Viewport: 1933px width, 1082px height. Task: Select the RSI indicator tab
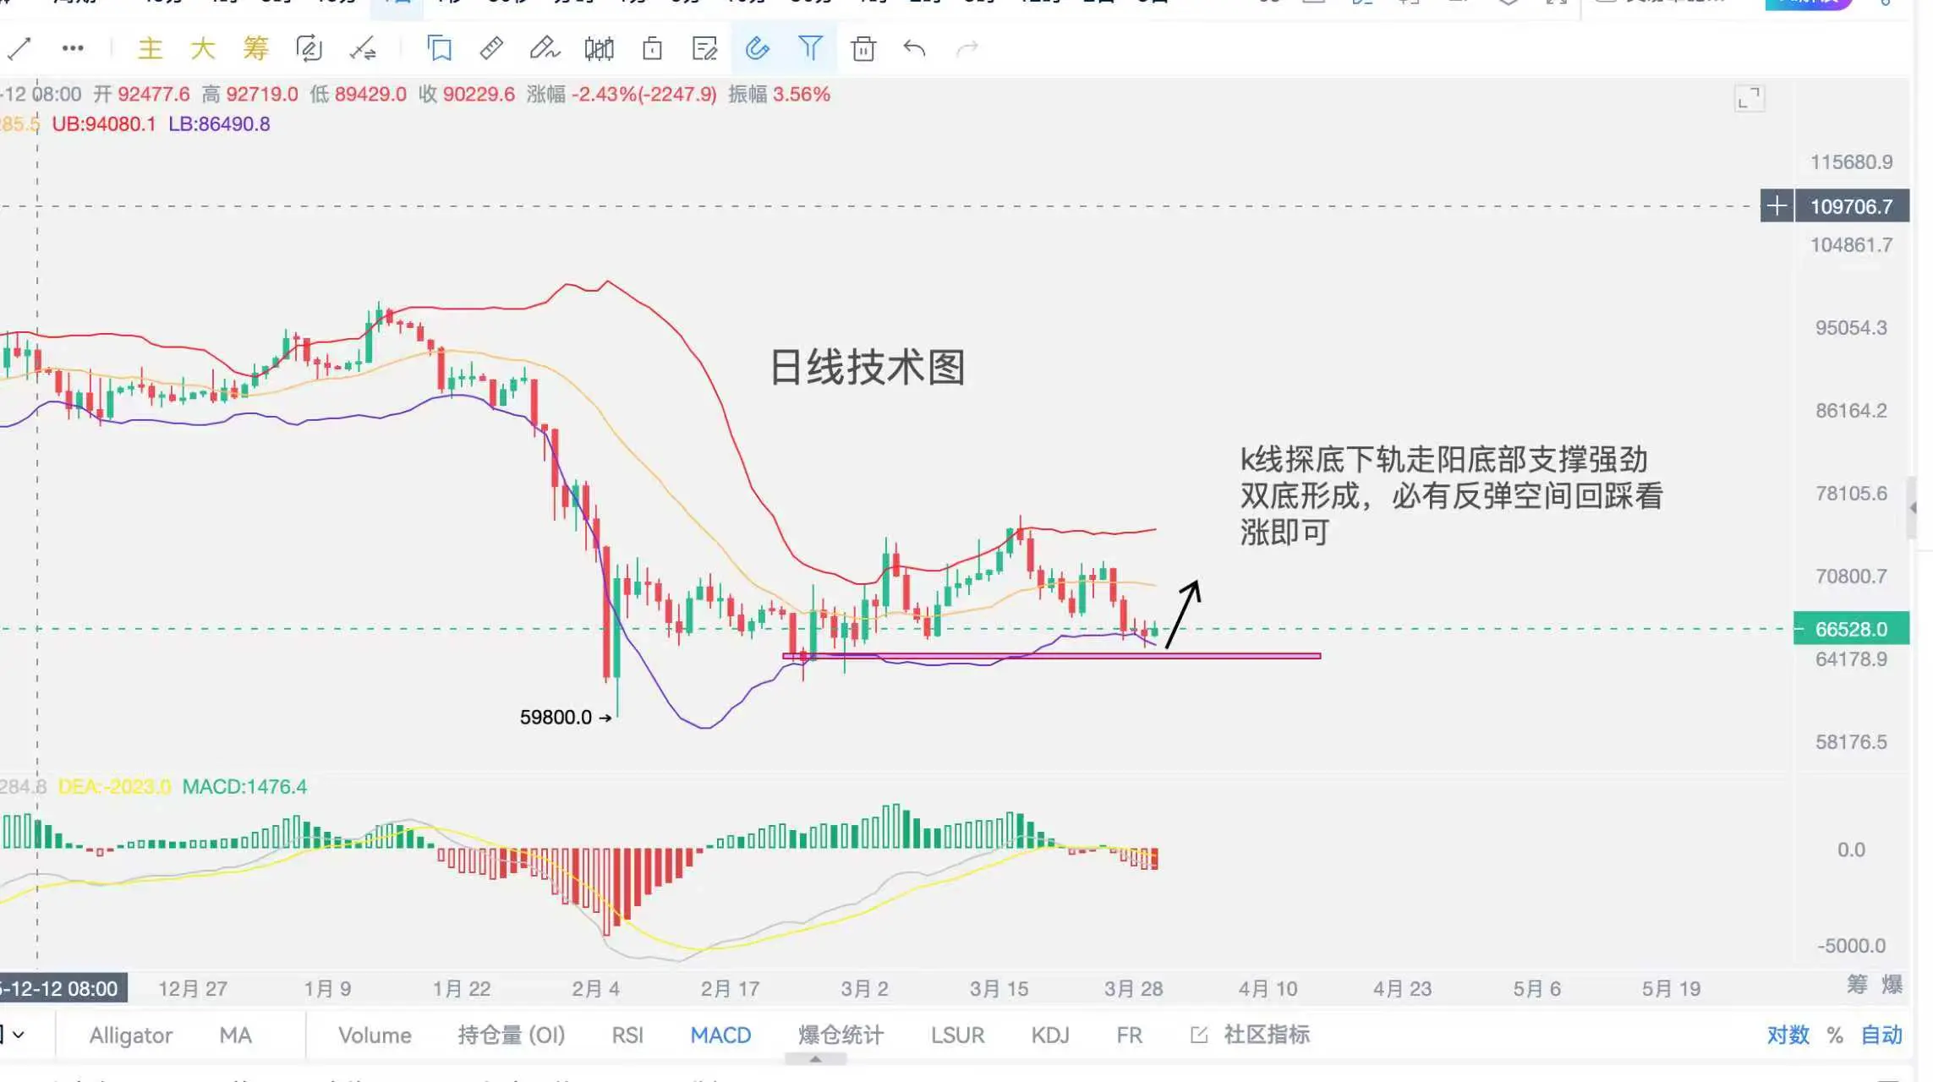pyautogui.click(x=627, y=1035)
